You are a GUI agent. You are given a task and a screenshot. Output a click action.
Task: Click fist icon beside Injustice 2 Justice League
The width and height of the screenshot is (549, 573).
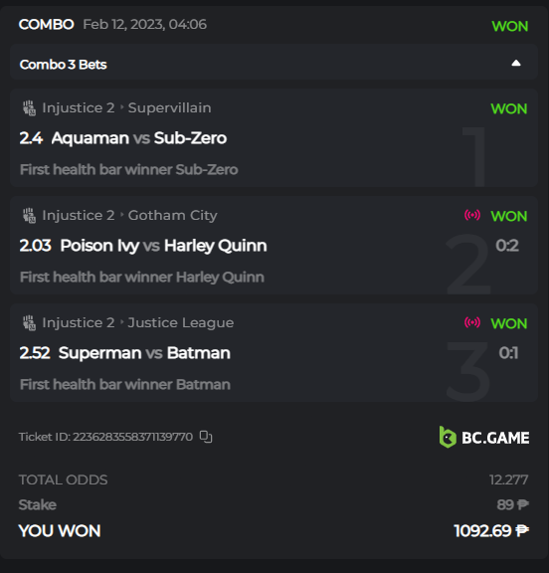coord(29,323)
